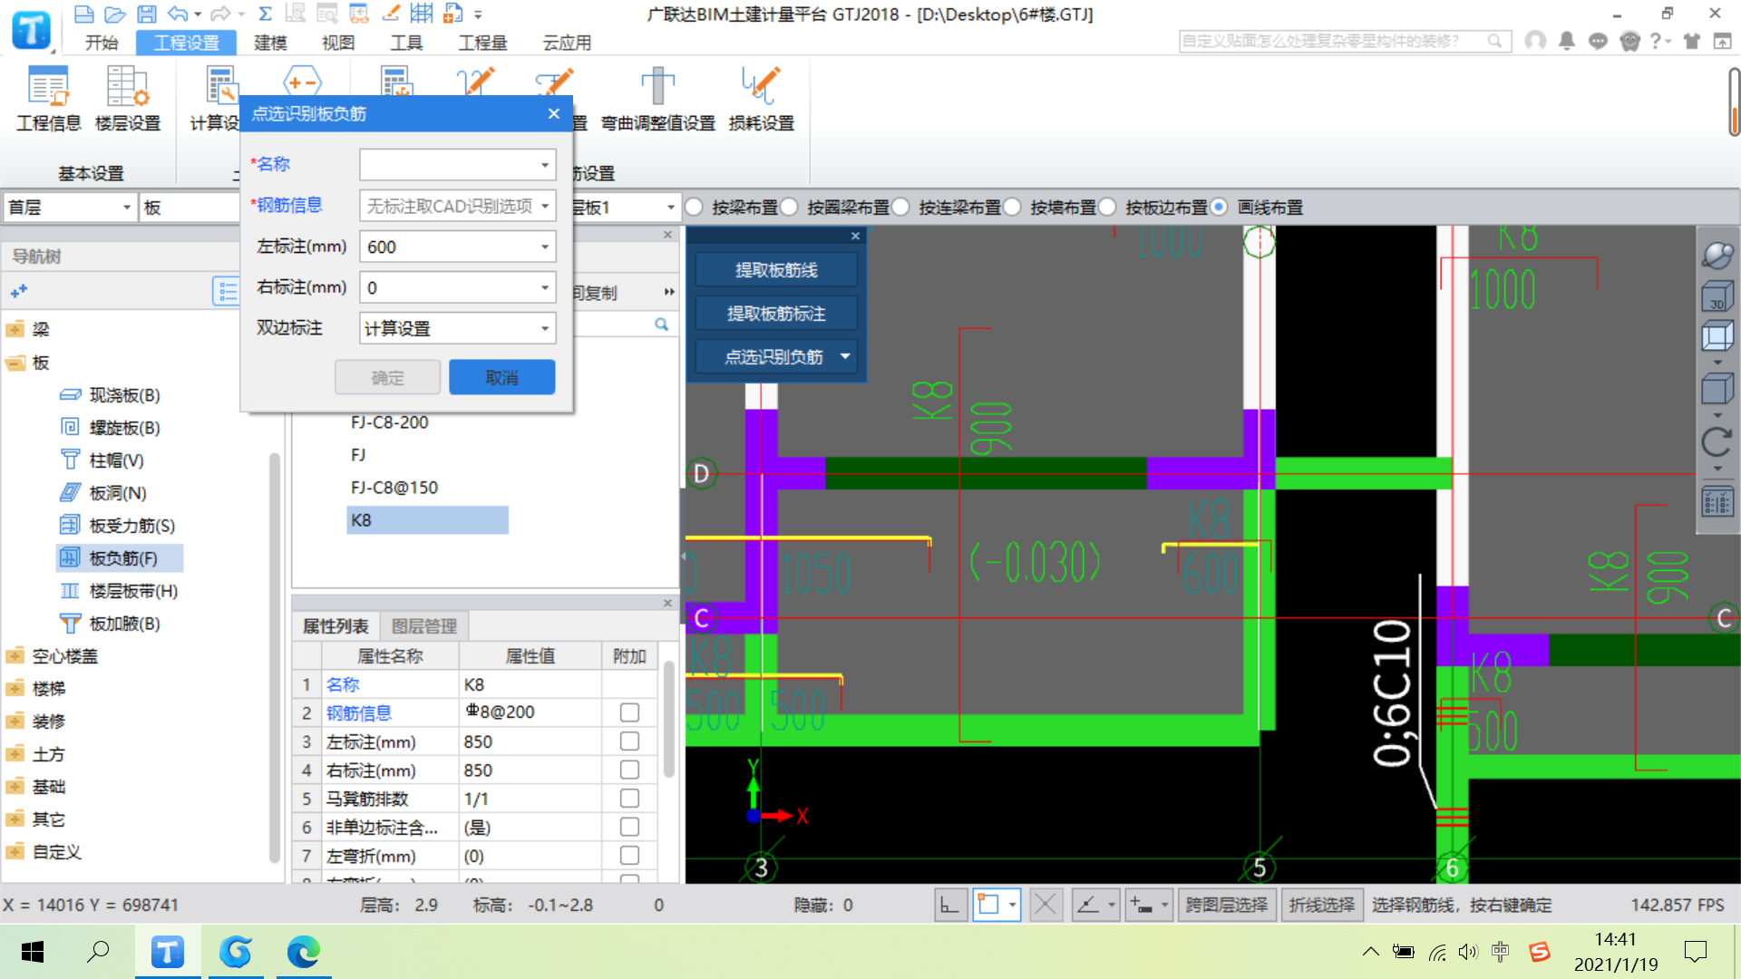This screenshot has width=1741, height=979.
Task: Expand 空心楼盖 folder in tree
Action: click(x=15, y=656)
